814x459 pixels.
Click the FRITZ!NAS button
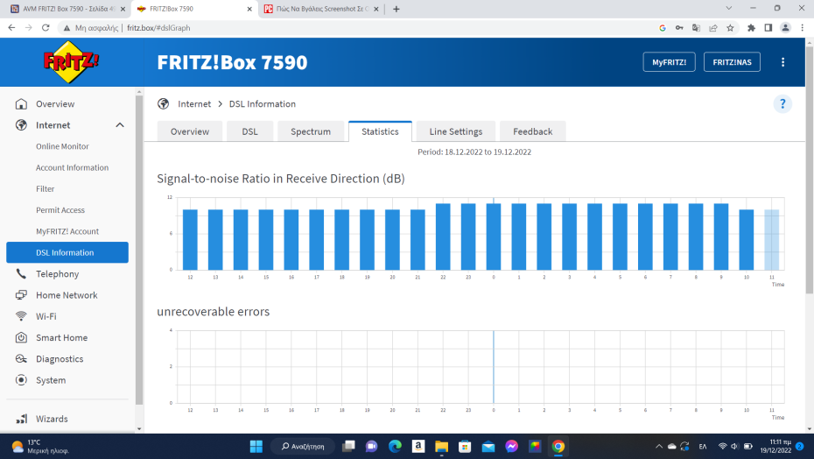(732, 62)
